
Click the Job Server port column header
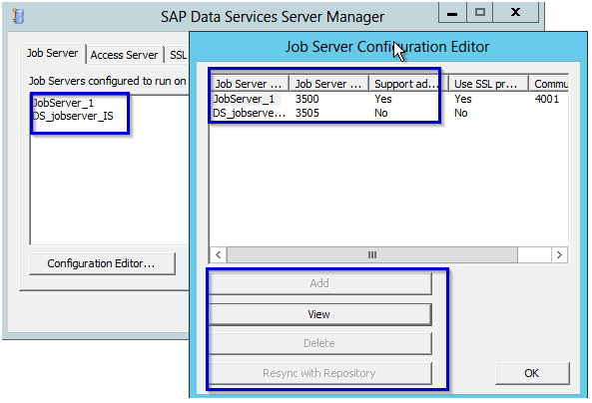pos(328,84)
